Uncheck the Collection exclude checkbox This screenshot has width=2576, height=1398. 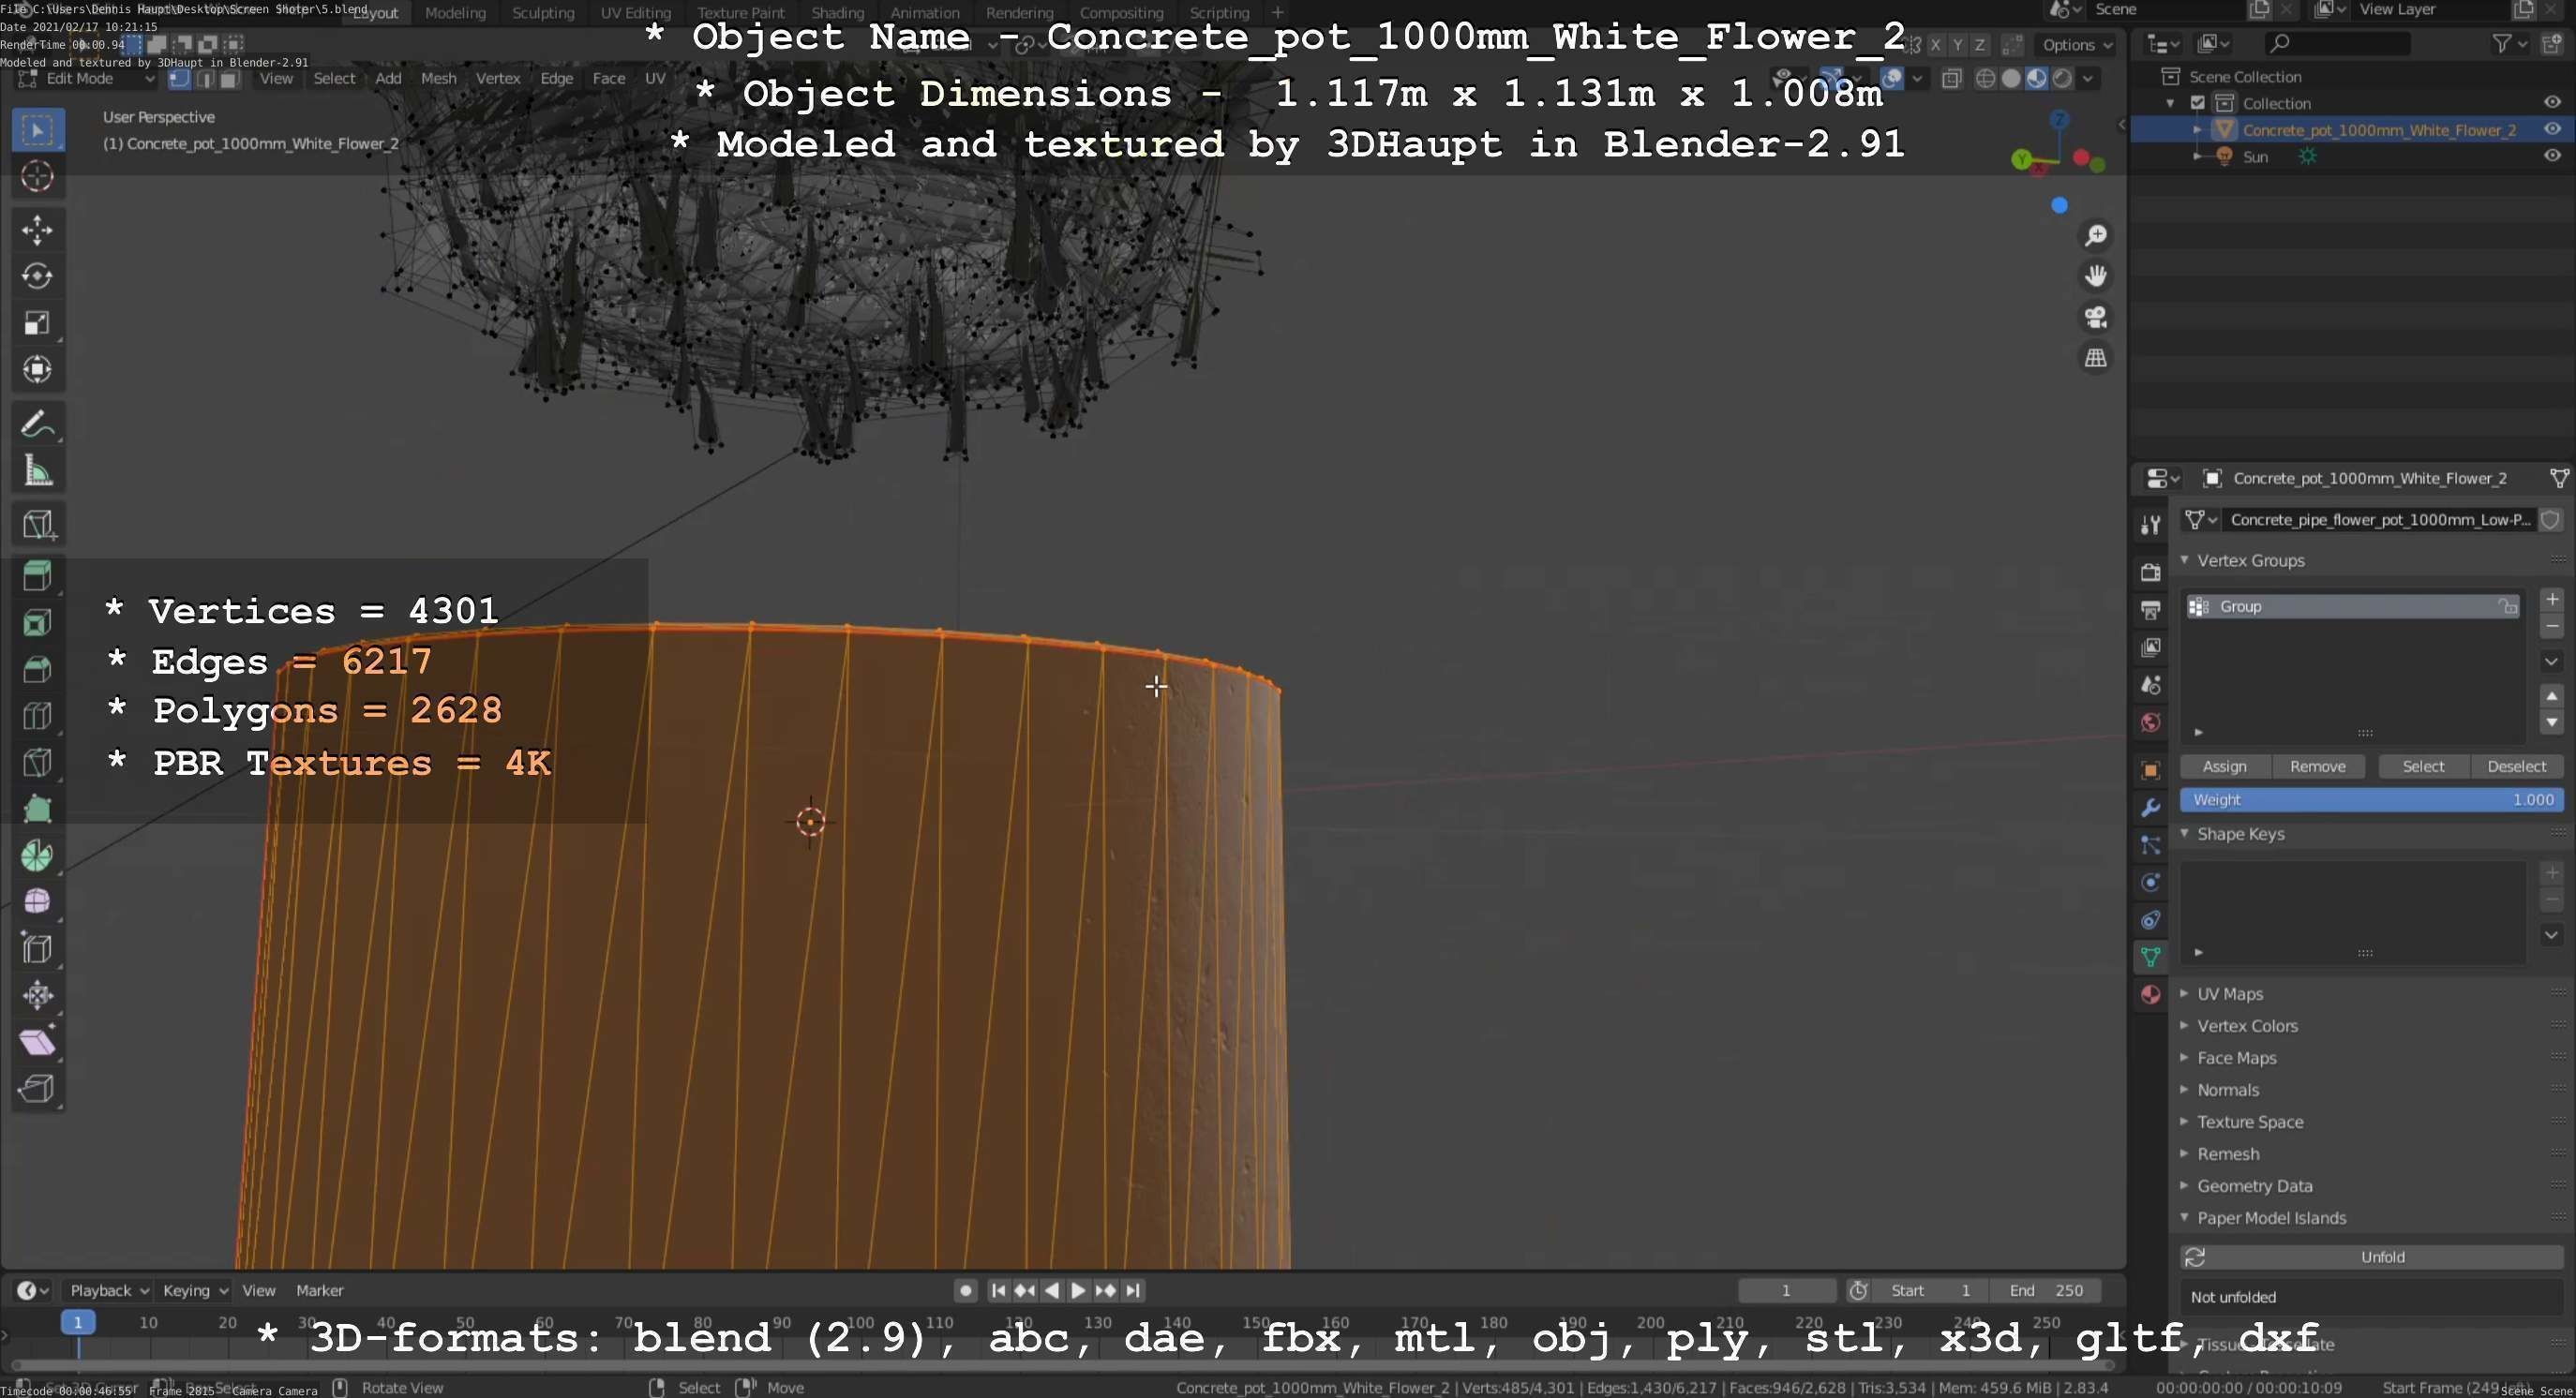coord(2198,103)
